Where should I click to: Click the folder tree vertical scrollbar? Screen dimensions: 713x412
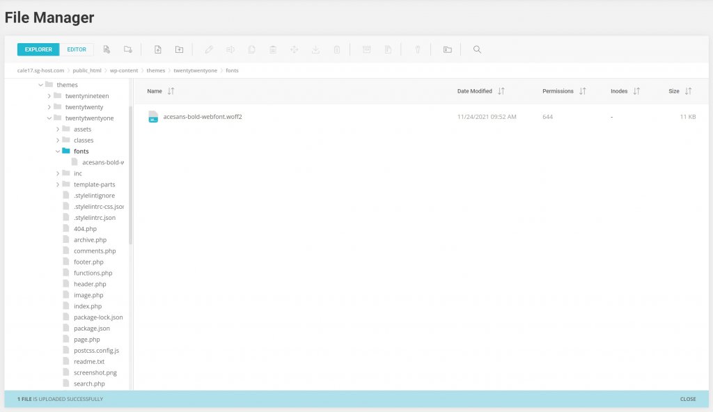point(131,175)
